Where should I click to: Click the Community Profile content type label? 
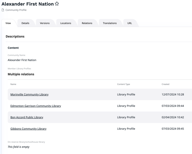(16, 10)
